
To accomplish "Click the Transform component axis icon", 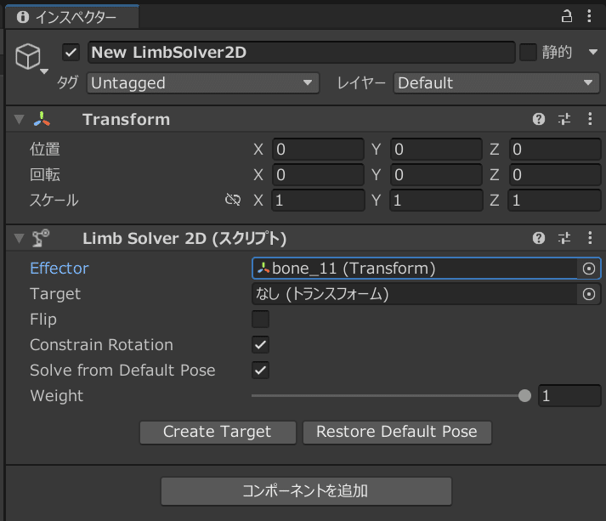I will click(x=42, y=120).
